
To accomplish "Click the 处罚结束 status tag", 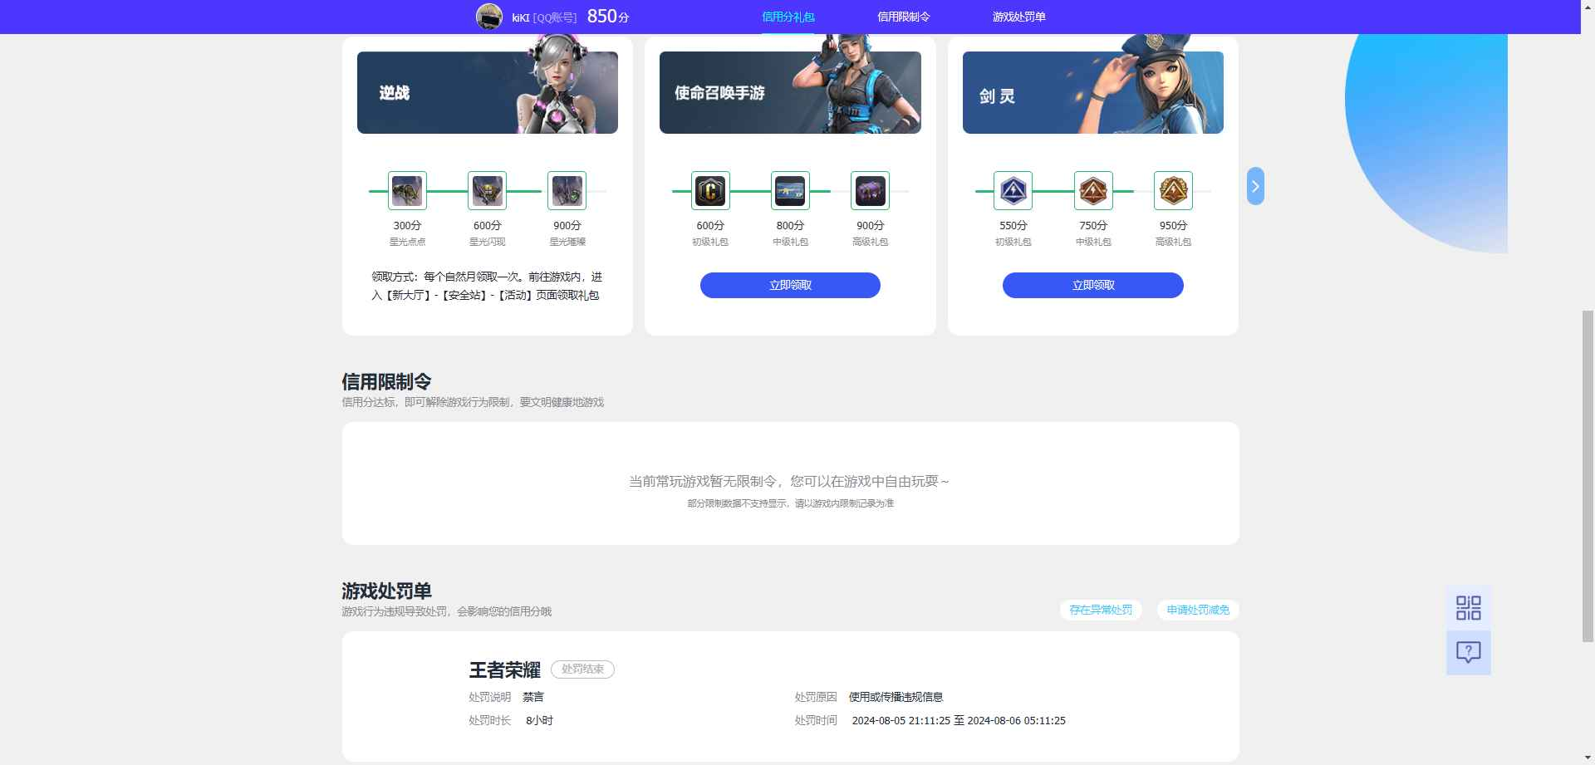I will click(x=582, y=669).
